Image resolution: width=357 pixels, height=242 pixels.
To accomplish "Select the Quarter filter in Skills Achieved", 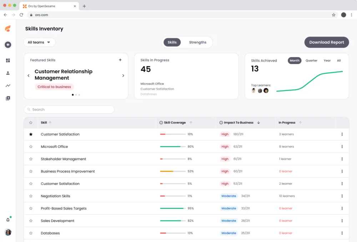I will pos(311,60).
